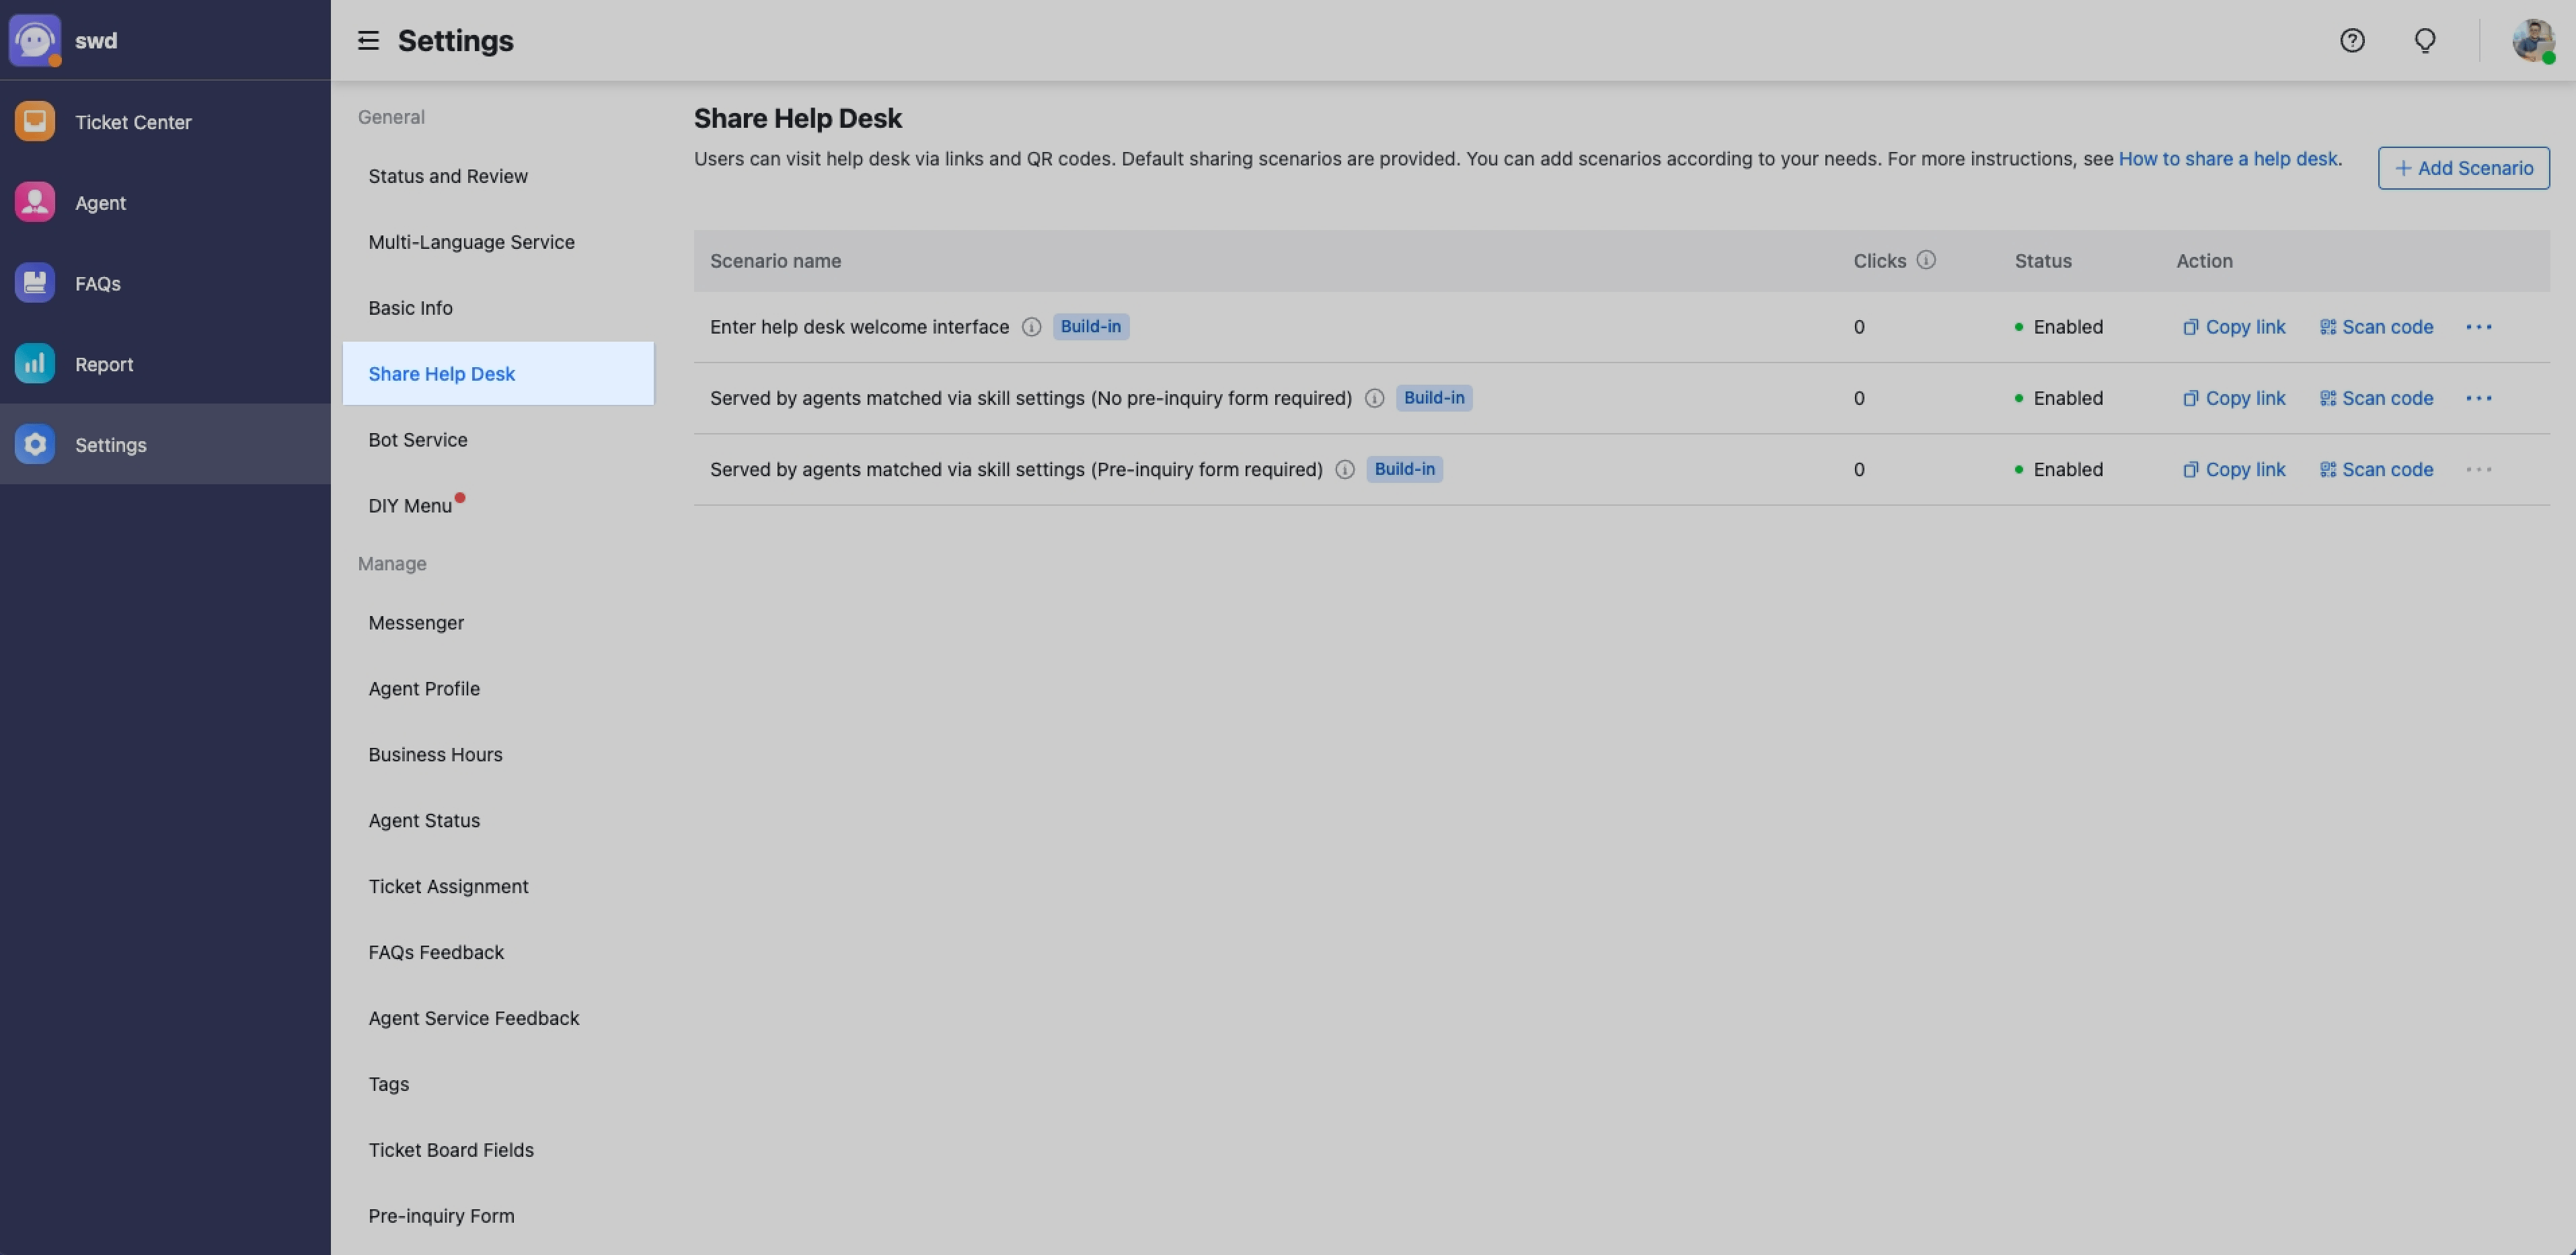This screenshot has height=1255, width=2576.
Task: Scan code for Pre-inquiry form required scenario
Action: (x=2376, y=469)
